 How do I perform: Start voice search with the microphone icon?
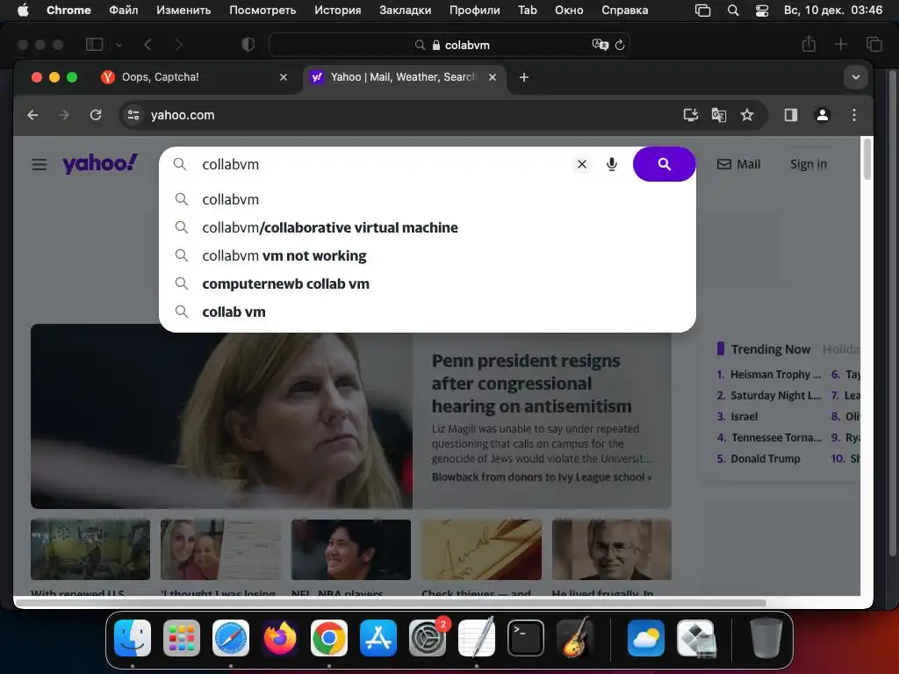[x=612, y=164]
